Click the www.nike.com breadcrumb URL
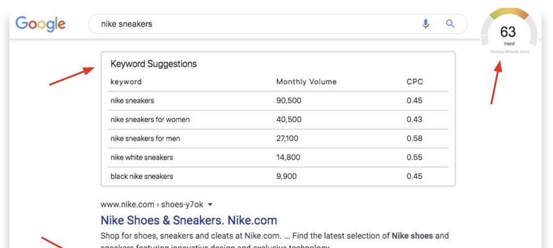 point(152,205)
